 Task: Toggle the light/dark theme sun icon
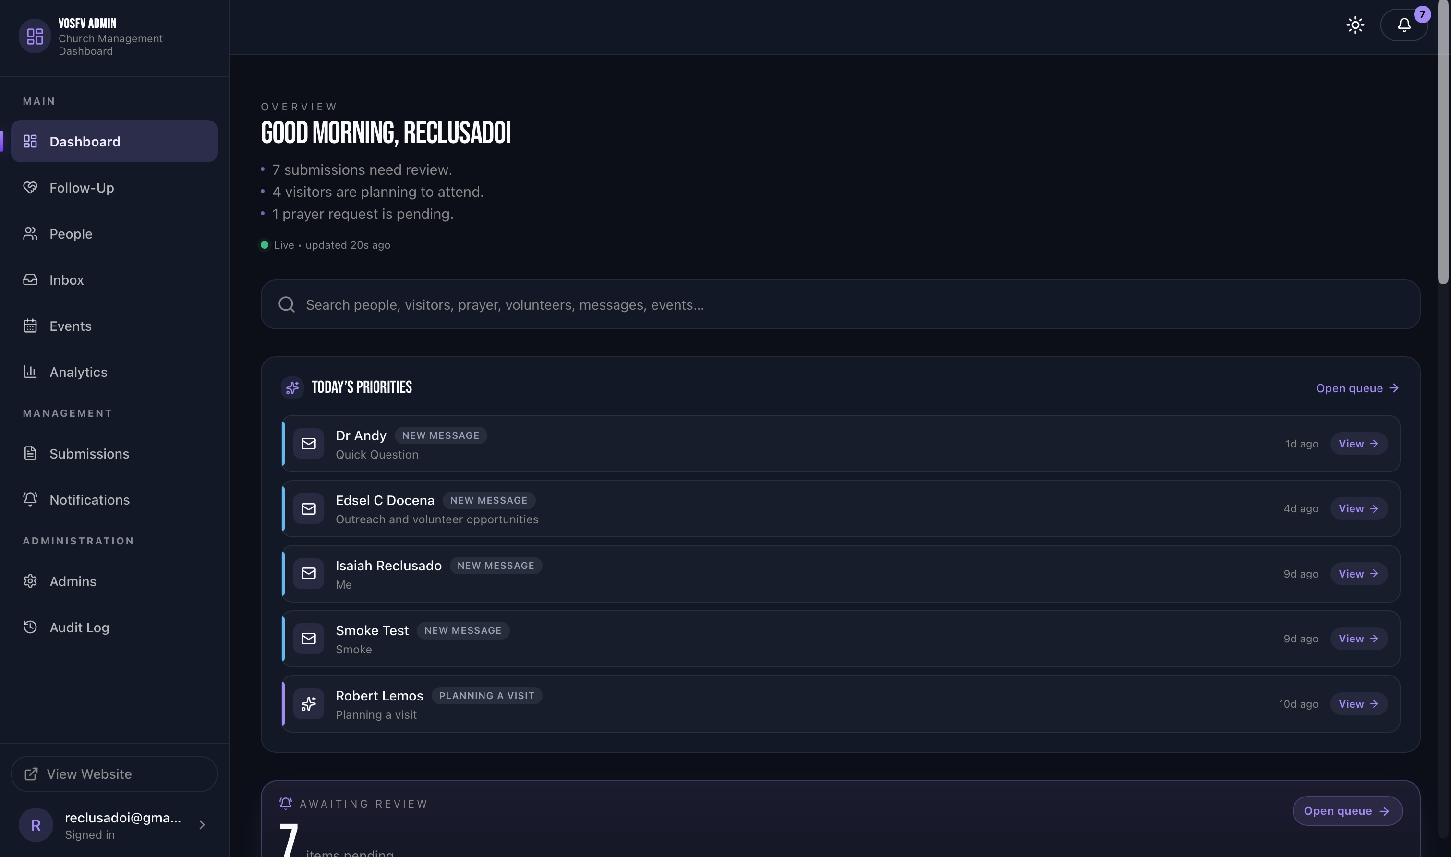[x=1354, y=25]
